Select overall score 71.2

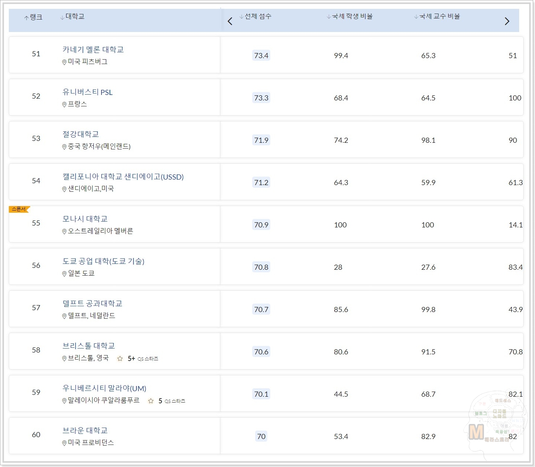pyautogui.click(x=261, y=183)
